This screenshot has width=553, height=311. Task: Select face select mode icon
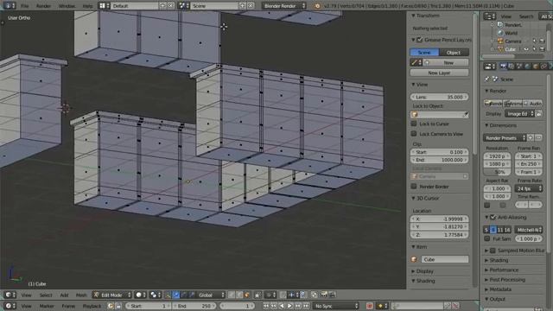pos(247,295)
